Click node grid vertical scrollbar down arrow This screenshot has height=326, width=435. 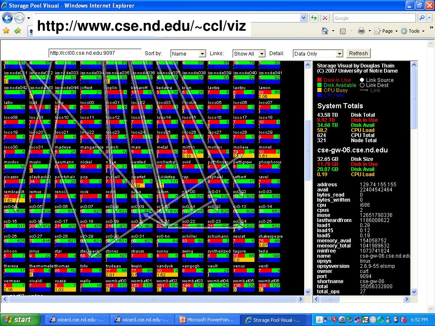tap(308, 292)
